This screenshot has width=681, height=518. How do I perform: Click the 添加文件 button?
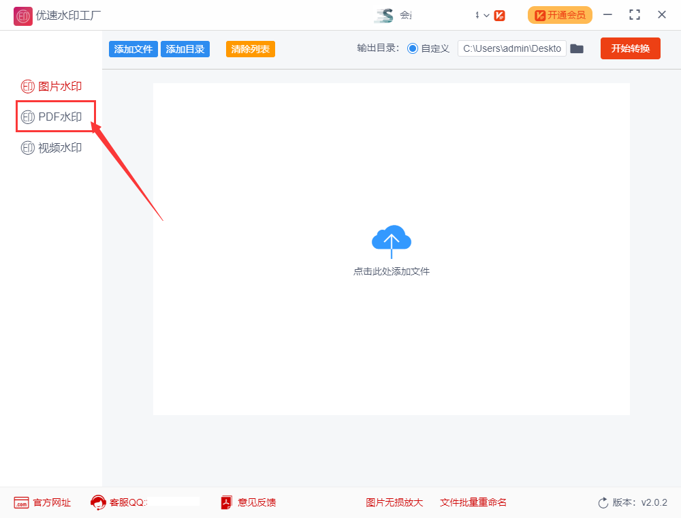click(133, 48)
